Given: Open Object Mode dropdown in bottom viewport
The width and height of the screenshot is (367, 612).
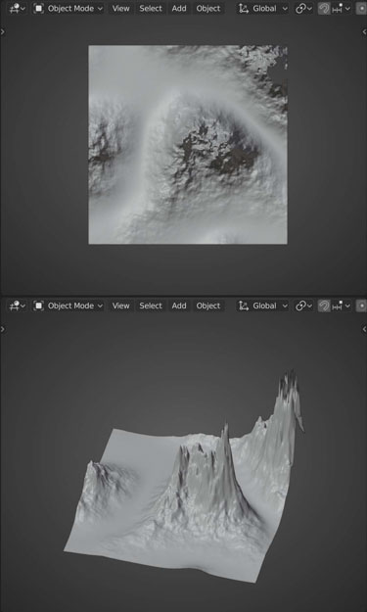Looking at the screenshot, I should (x=69, y=306).
